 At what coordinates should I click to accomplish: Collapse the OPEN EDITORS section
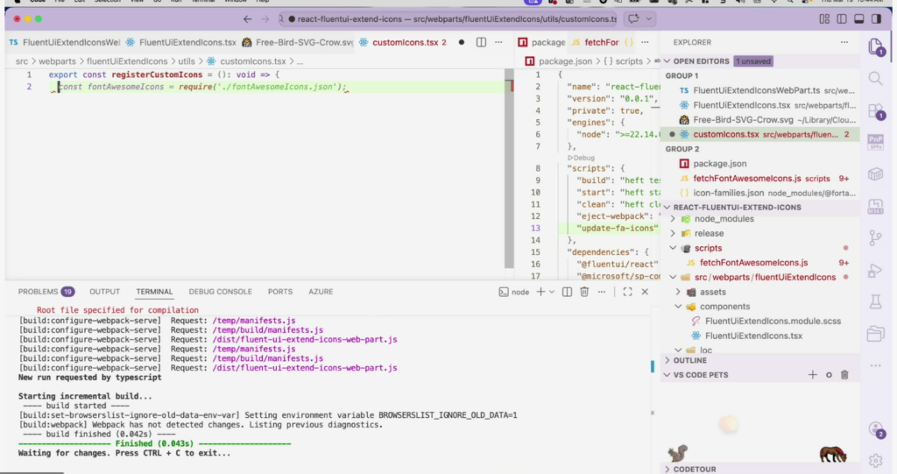tap(701, 61)
